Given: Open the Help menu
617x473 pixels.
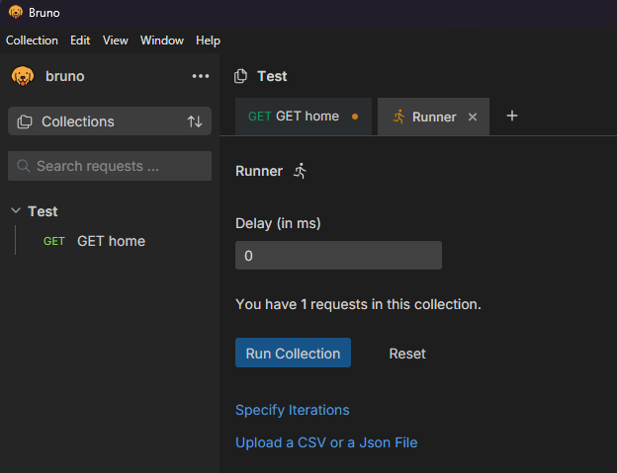Looking at the screenshot, I should (208, 40).
